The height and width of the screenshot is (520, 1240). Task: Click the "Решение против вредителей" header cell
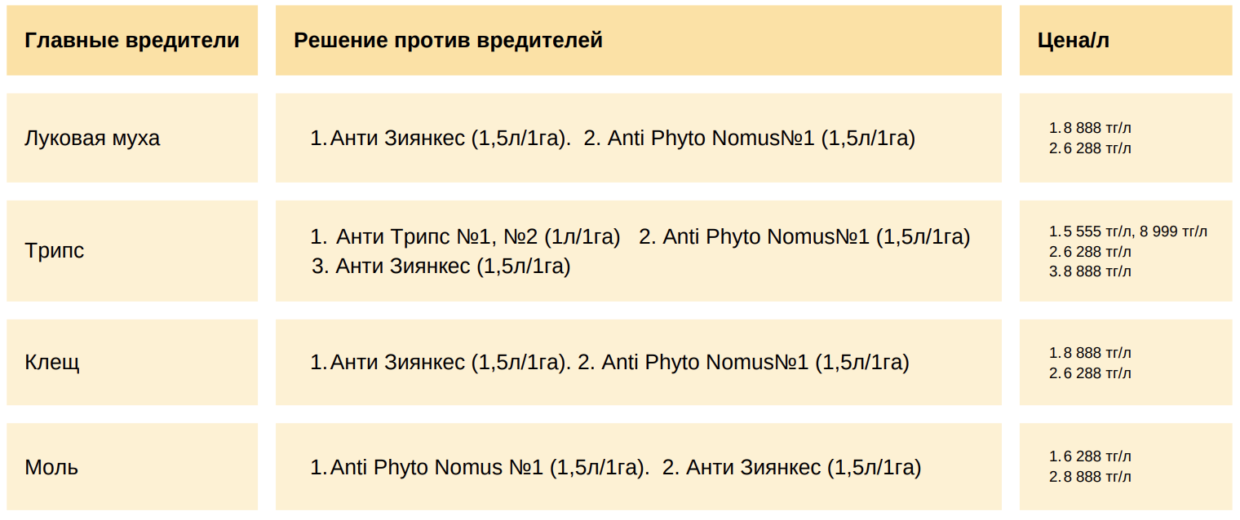(639, 41)
